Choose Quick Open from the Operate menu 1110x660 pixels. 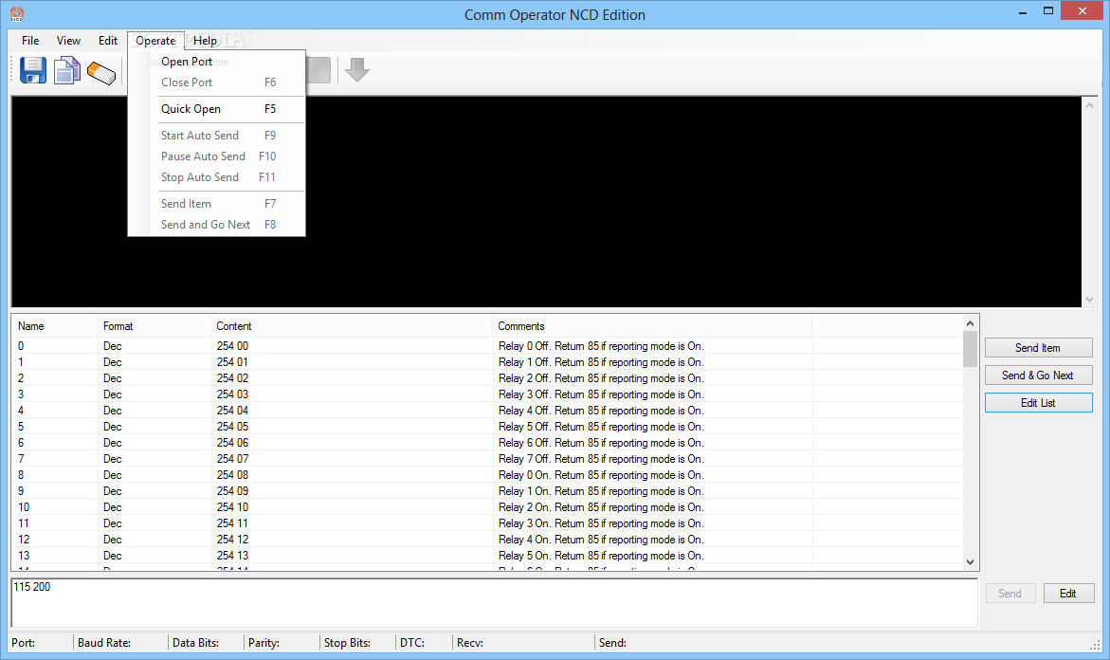click(x=217, y=108)
